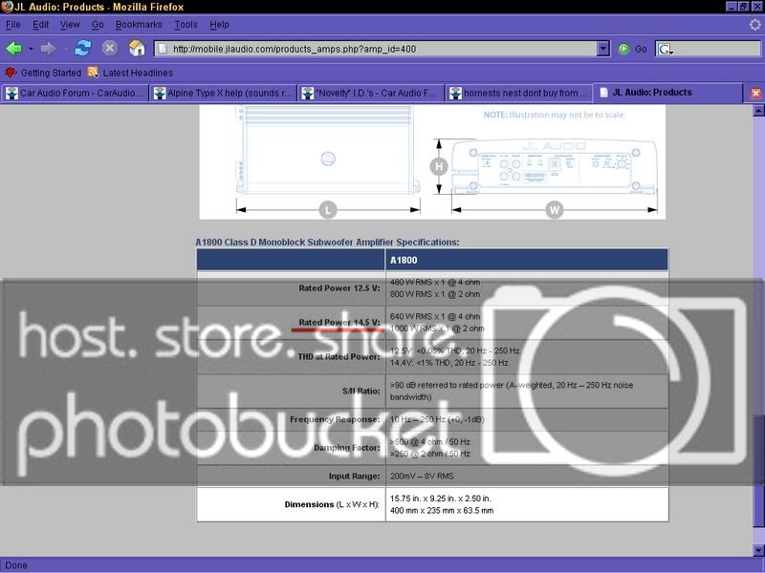Click the "800 W RMS x 1 @ 2 ohm" value

click(x=435, y=294)
